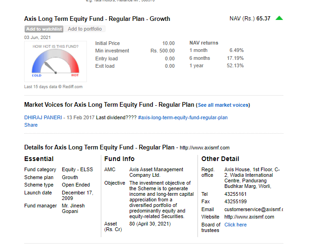This screenshot has height=245, width=309.
Task: Click the fund title Axis Long Term Equity Fund
Action: pos(97,19)
